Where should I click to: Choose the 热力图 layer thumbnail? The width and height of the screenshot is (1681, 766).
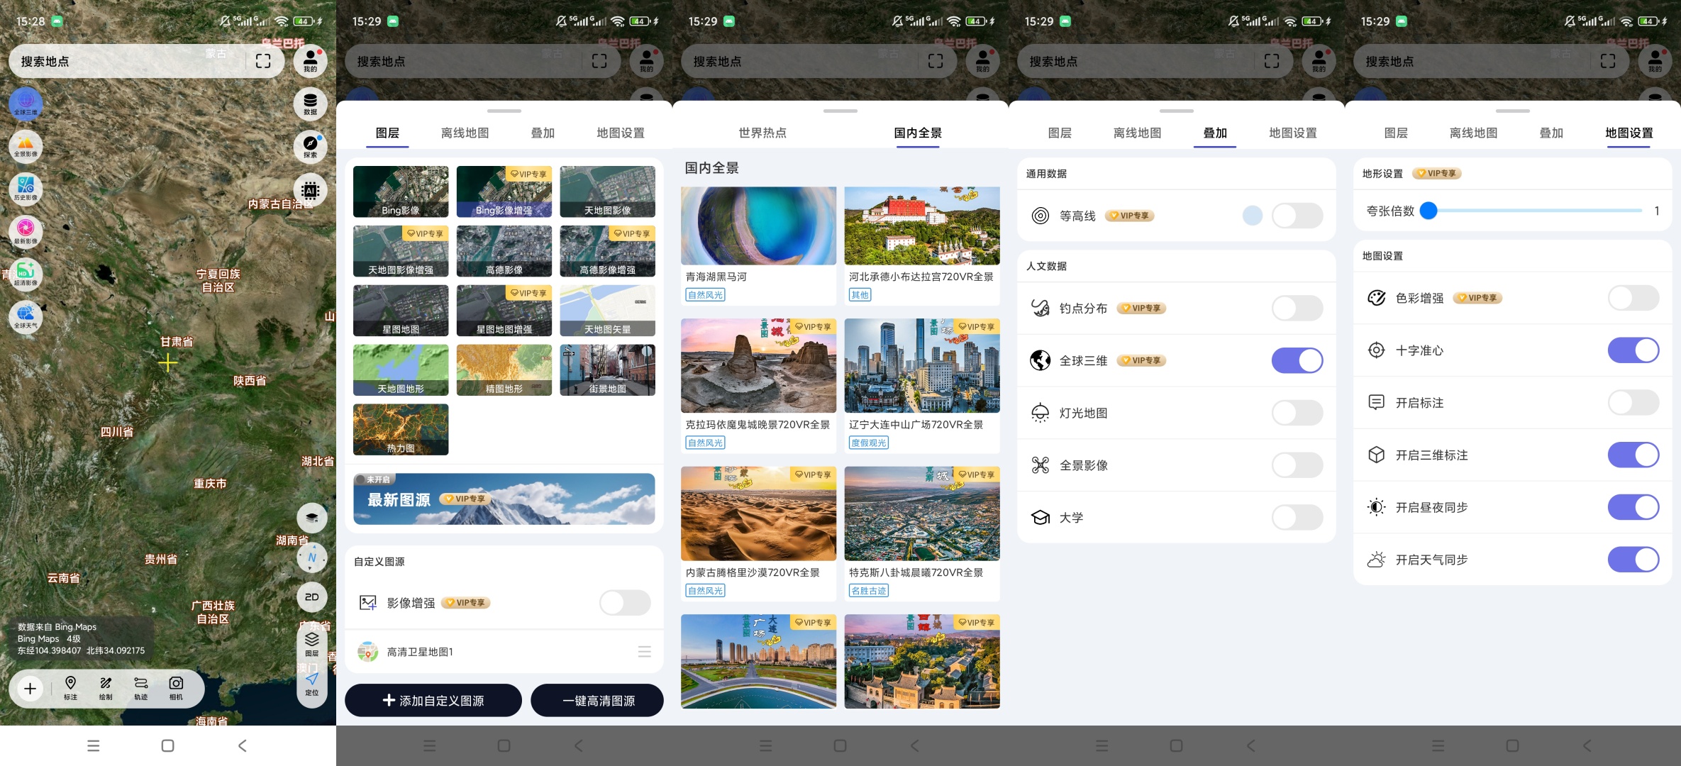pyautogui.click(x=401, y=430)
